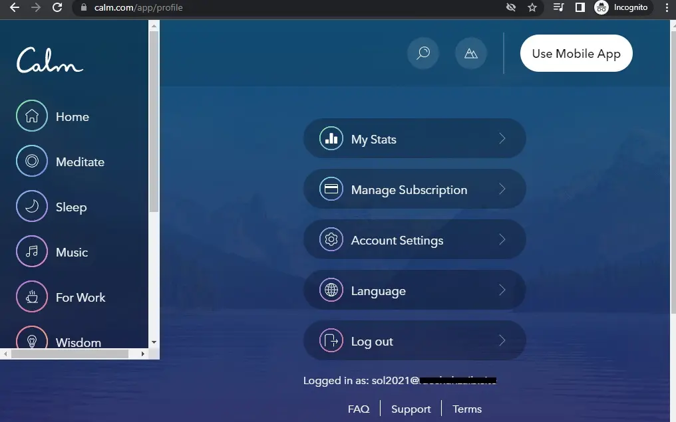The width and height of the screenshot is (676, 422).
Task: Open the Support link
Action: [x=411, y=409]
